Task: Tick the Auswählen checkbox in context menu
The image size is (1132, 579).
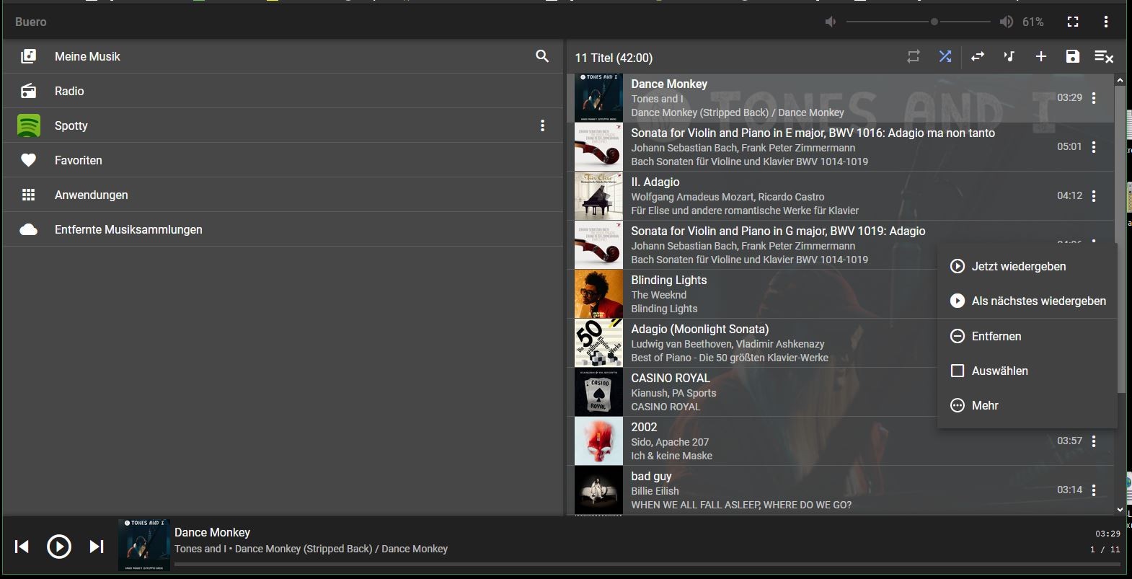Action: (958, 371)
